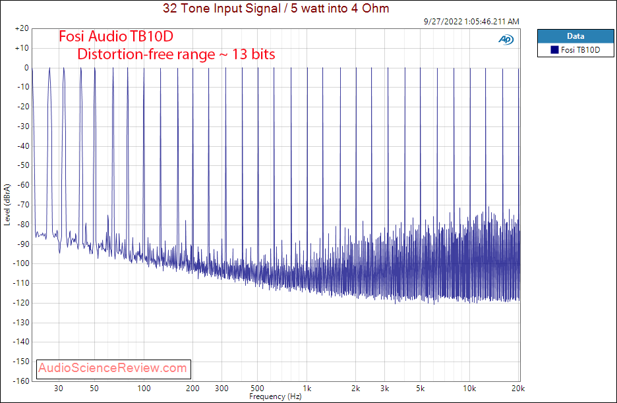Click the "Frequency (Hz)" horizontal axis label
This screenshot has height=403, width=617.
(x=276, y=396)
